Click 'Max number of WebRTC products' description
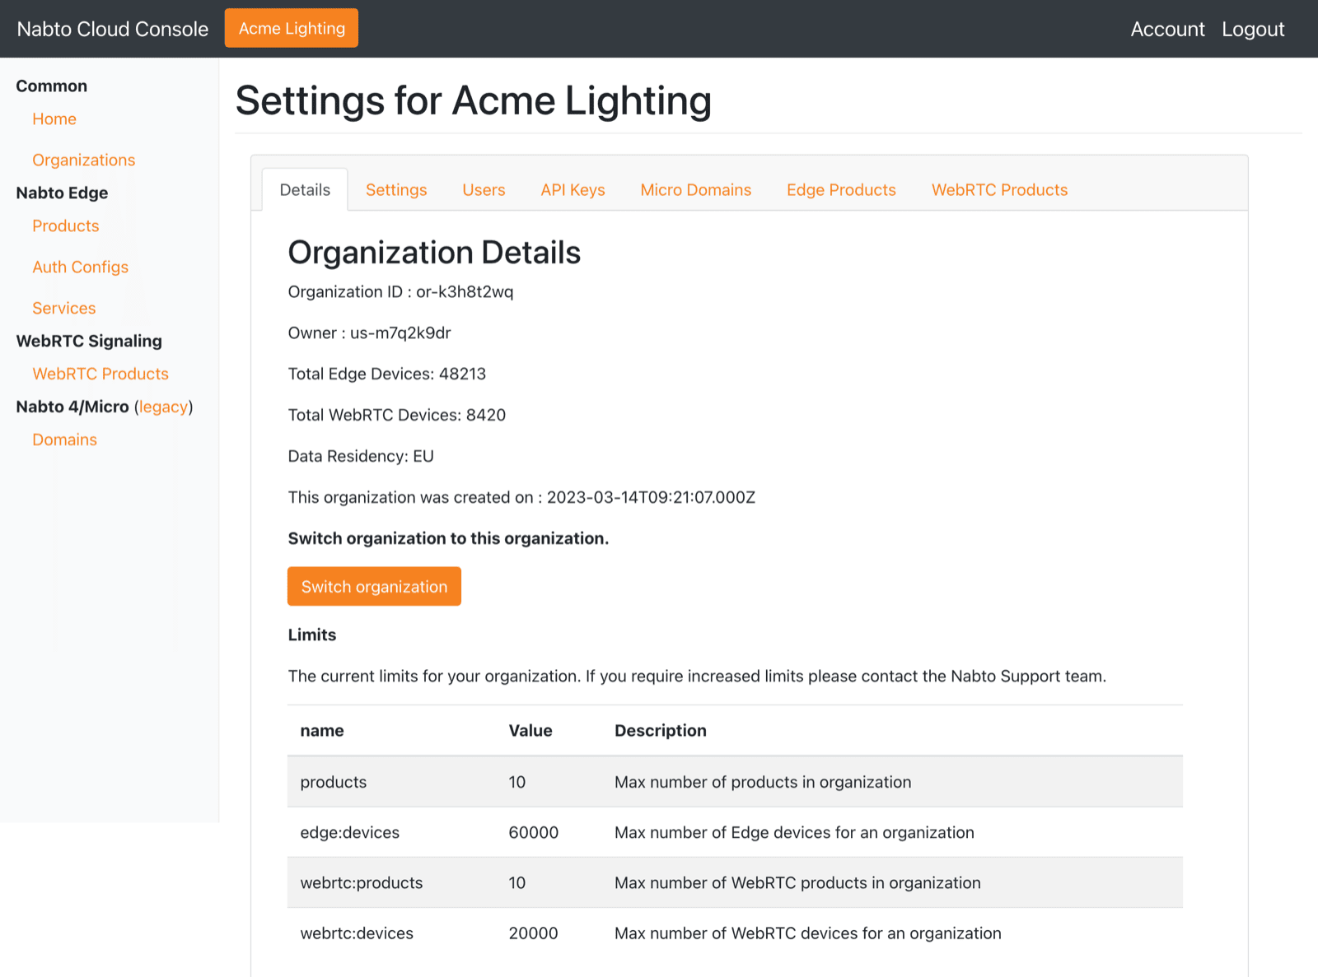The image size is (1318, 977). pos(797,882)
